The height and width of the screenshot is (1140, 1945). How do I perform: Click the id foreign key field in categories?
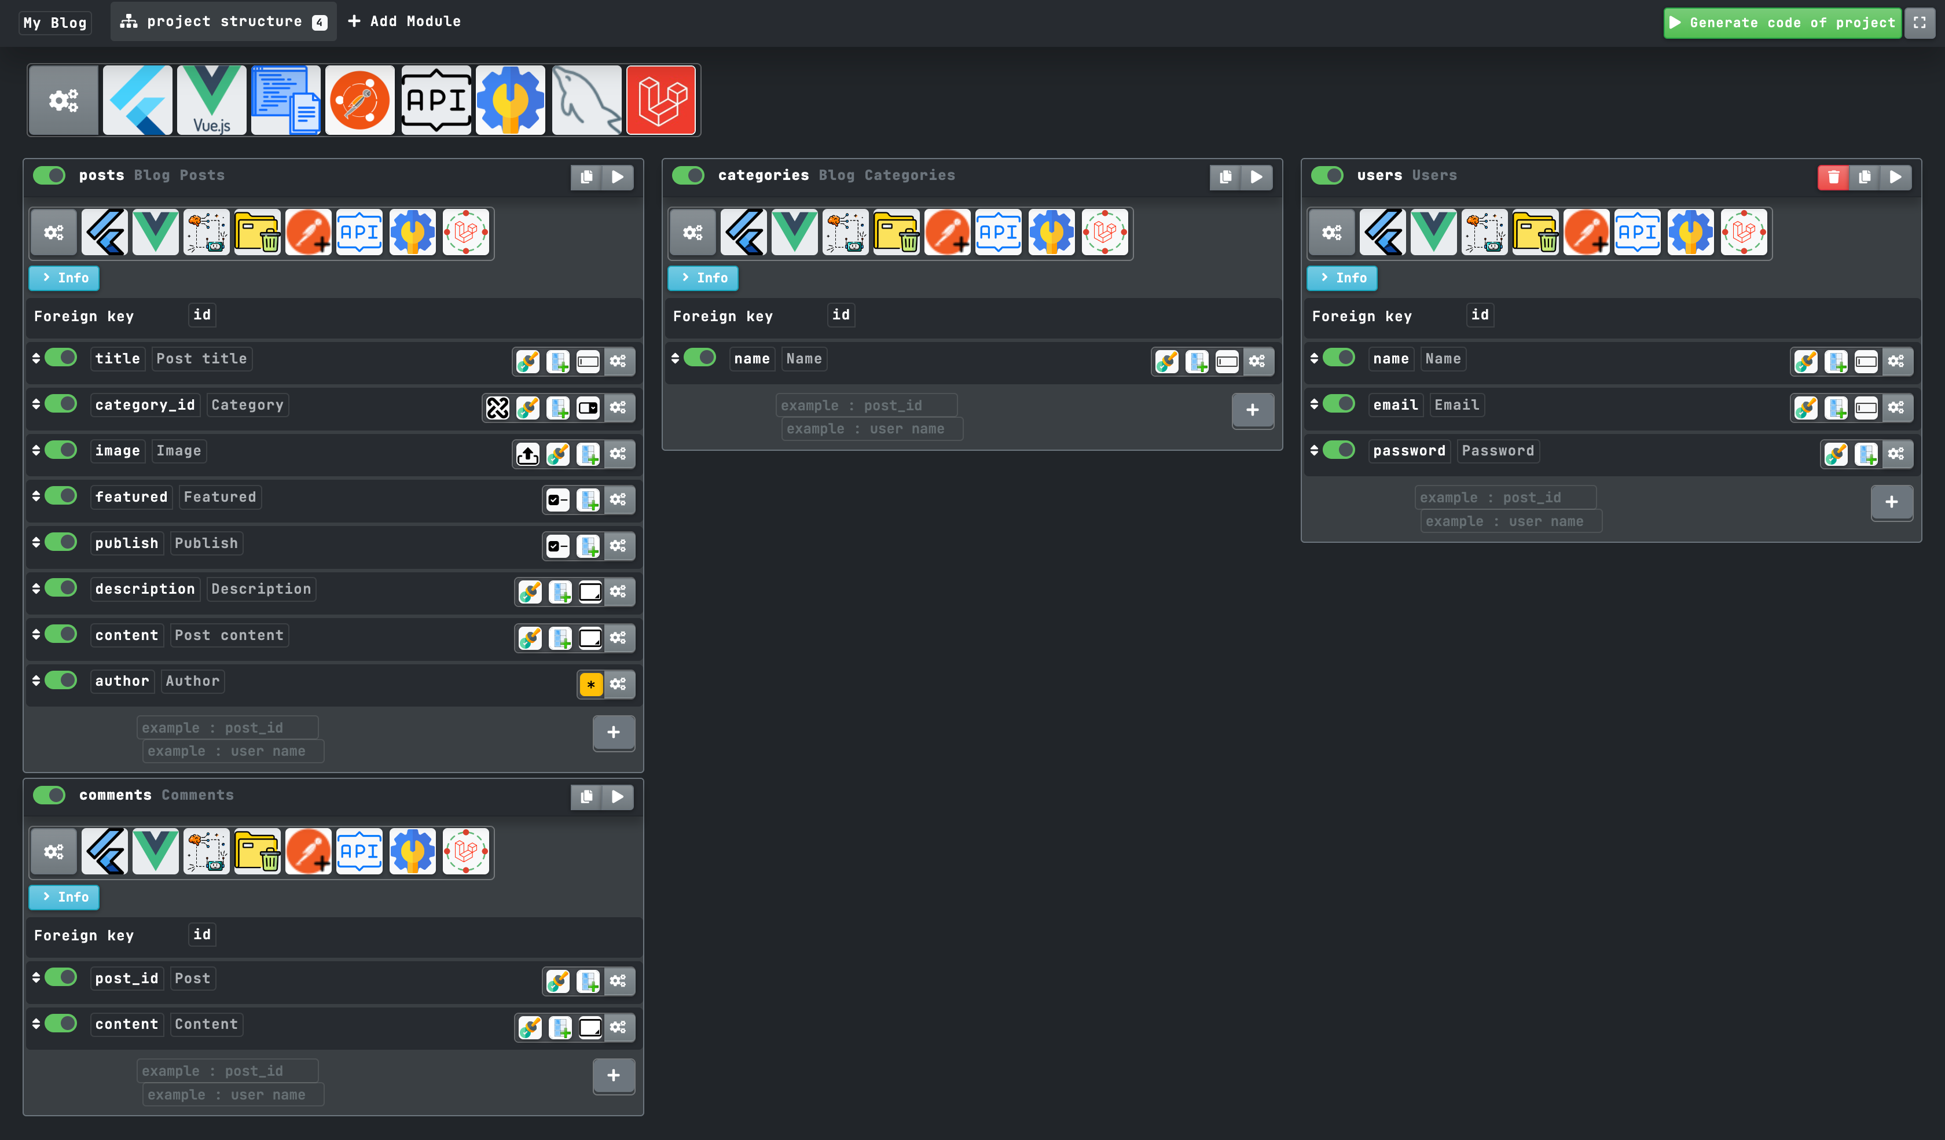[x=841, y=315]
